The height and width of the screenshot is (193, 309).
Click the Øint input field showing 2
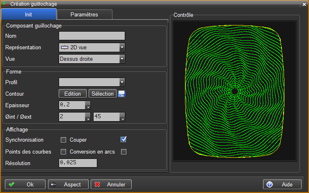(72, 117)
